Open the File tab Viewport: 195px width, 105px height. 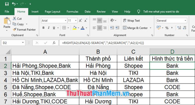(7, 12)
